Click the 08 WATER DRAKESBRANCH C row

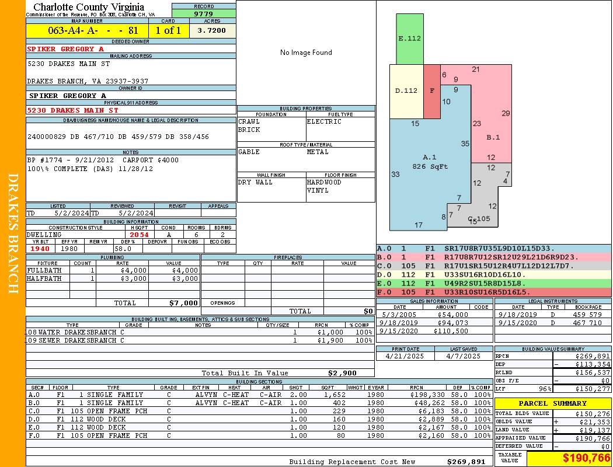point(200,333)
